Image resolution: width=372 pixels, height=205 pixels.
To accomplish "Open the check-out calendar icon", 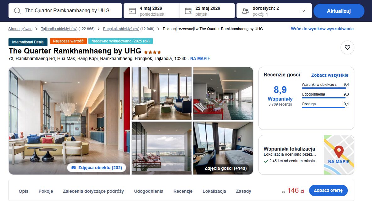I will 188,11.
